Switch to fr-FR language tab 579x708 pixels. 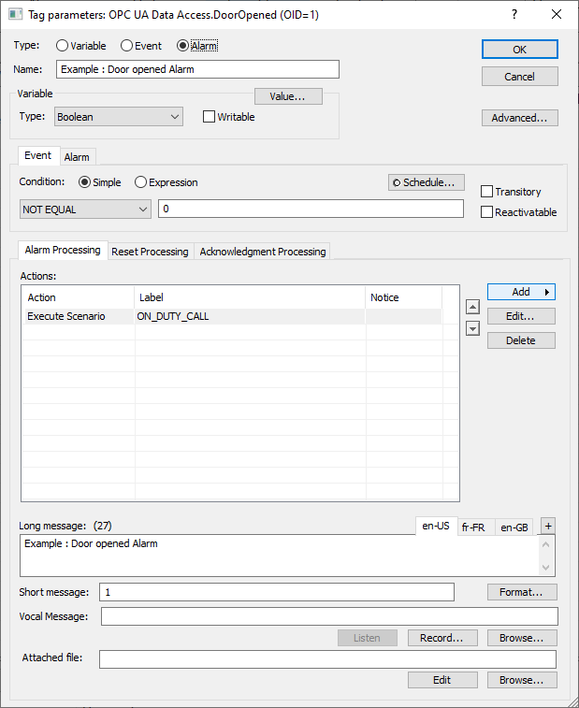(x=473, y=527)
